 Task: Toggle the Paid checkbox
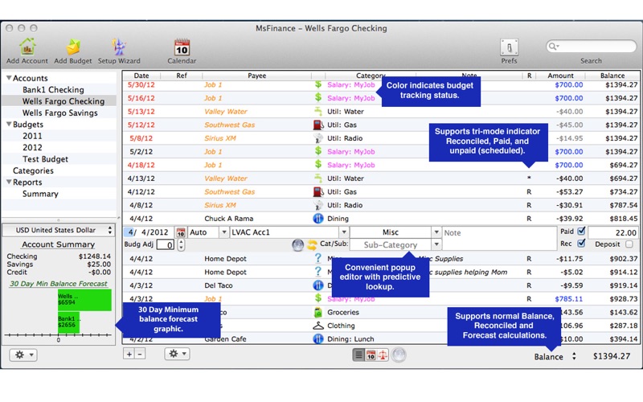(x=581, y=231)
